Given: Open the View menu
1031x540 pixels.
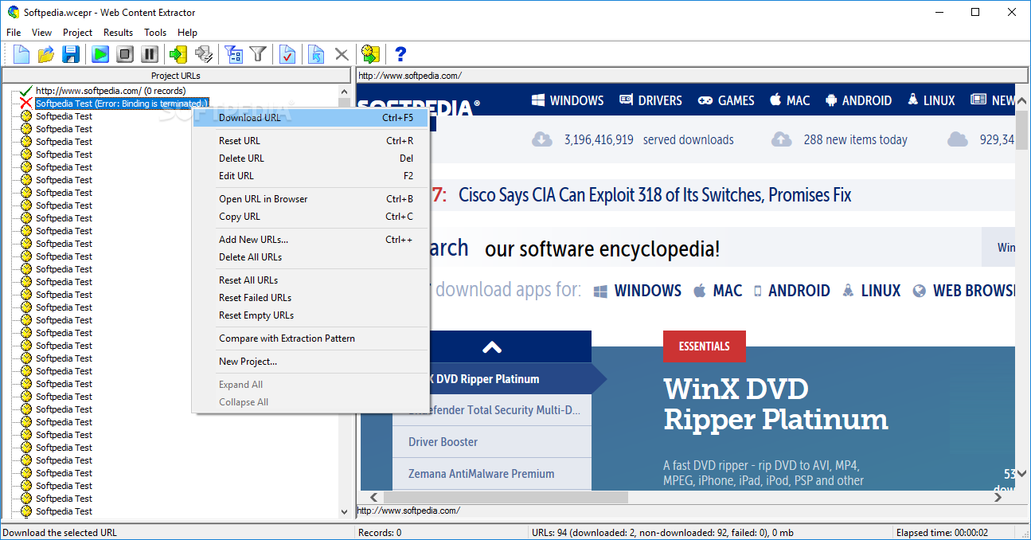Looking at the screenshot, I should 41,33.
